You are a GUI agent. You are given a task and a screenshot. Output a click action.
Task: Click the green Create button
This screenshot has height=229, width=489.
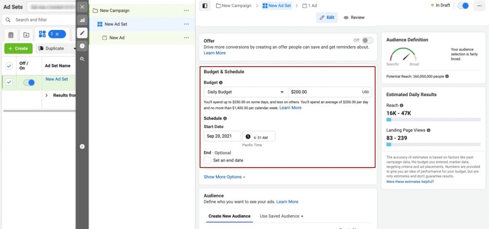click(x=19, y=49)
